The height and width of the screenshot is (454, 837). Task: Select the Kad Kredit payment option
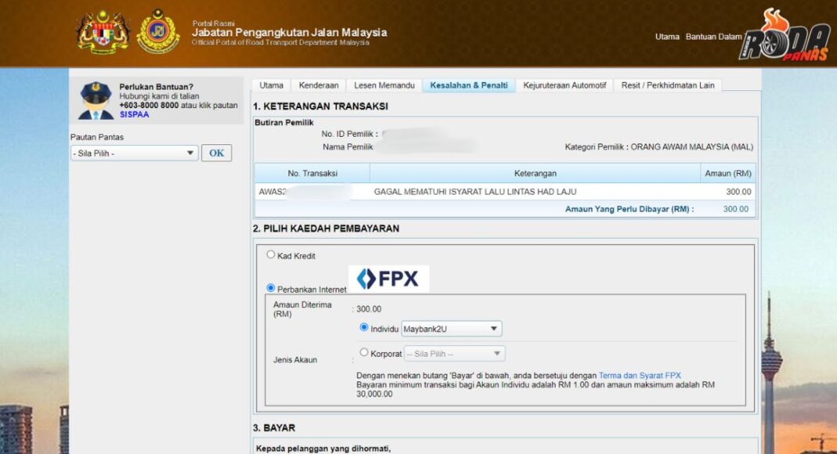pyautogui.click(x=270, y=254)
